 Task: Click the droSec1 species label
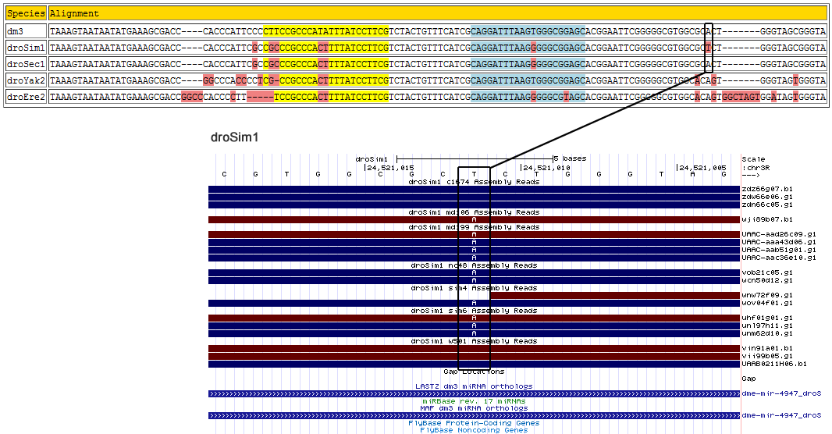(23, 64)
